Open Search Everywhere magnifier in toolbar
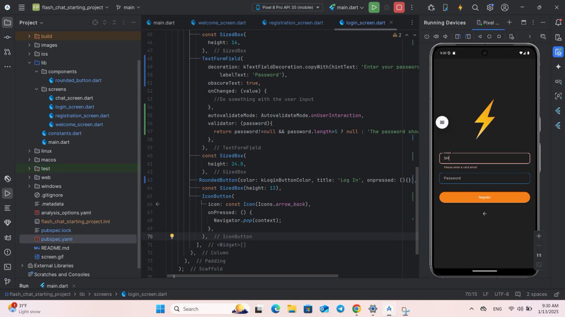The image size is (565, 317). coord(475,8)
